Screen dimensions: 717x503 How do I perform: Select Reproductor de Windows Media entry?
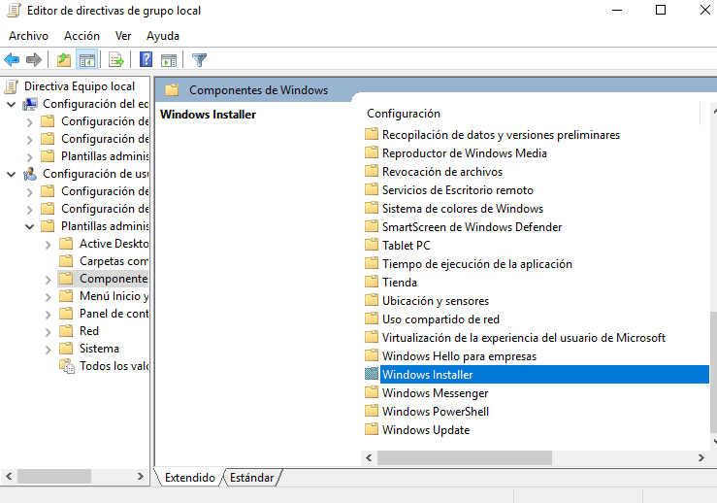464,152
